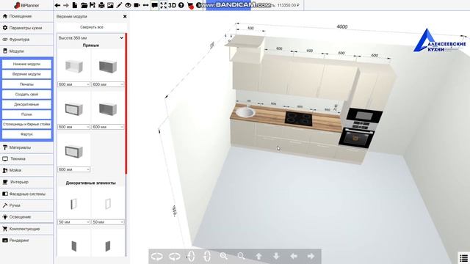
Task: Select the round sink in the 3D scene
Action: (x=245, y=112)
